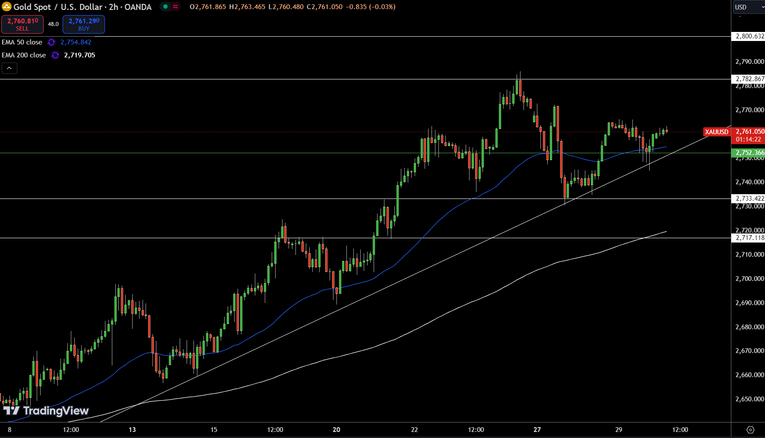Click the 2,660.000 price axis tick
Image resolution: width=765 pixels, height=438 pixels.
(x=750, y=375)
